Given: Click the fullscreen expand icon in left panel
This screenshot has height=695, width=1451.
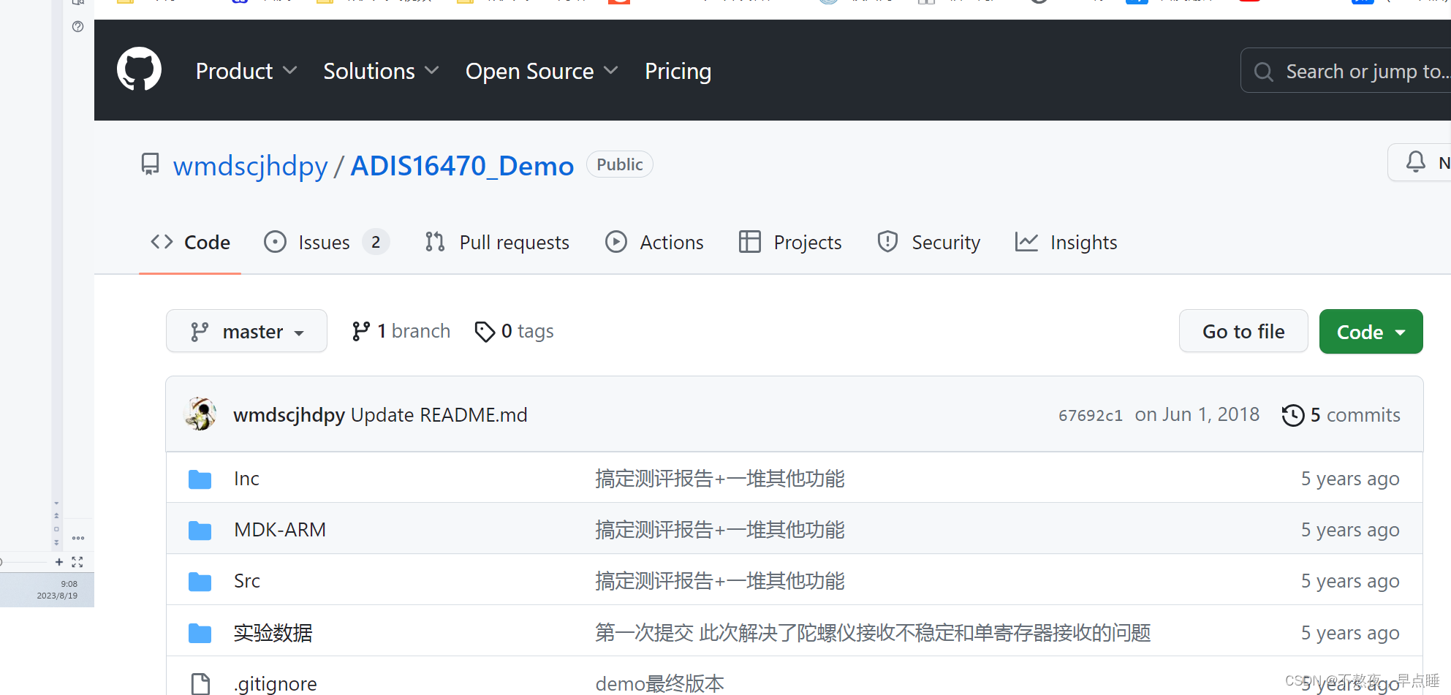Looking at the screenshot, I should [x=77, y=562].
